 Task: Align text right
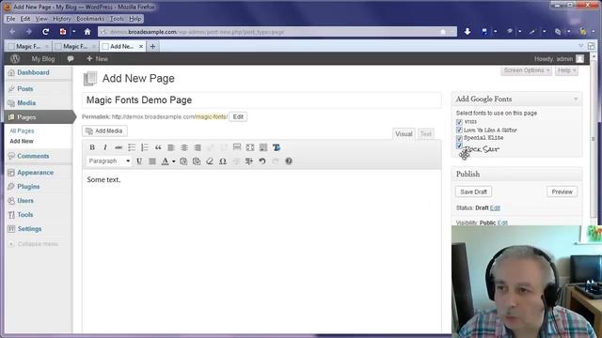coord(198,147)
